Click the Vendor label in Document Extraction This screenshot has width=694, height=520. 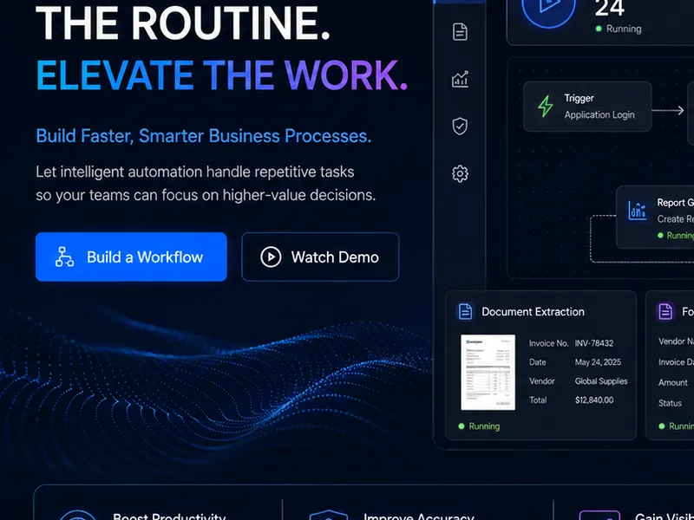click(541, 381)
